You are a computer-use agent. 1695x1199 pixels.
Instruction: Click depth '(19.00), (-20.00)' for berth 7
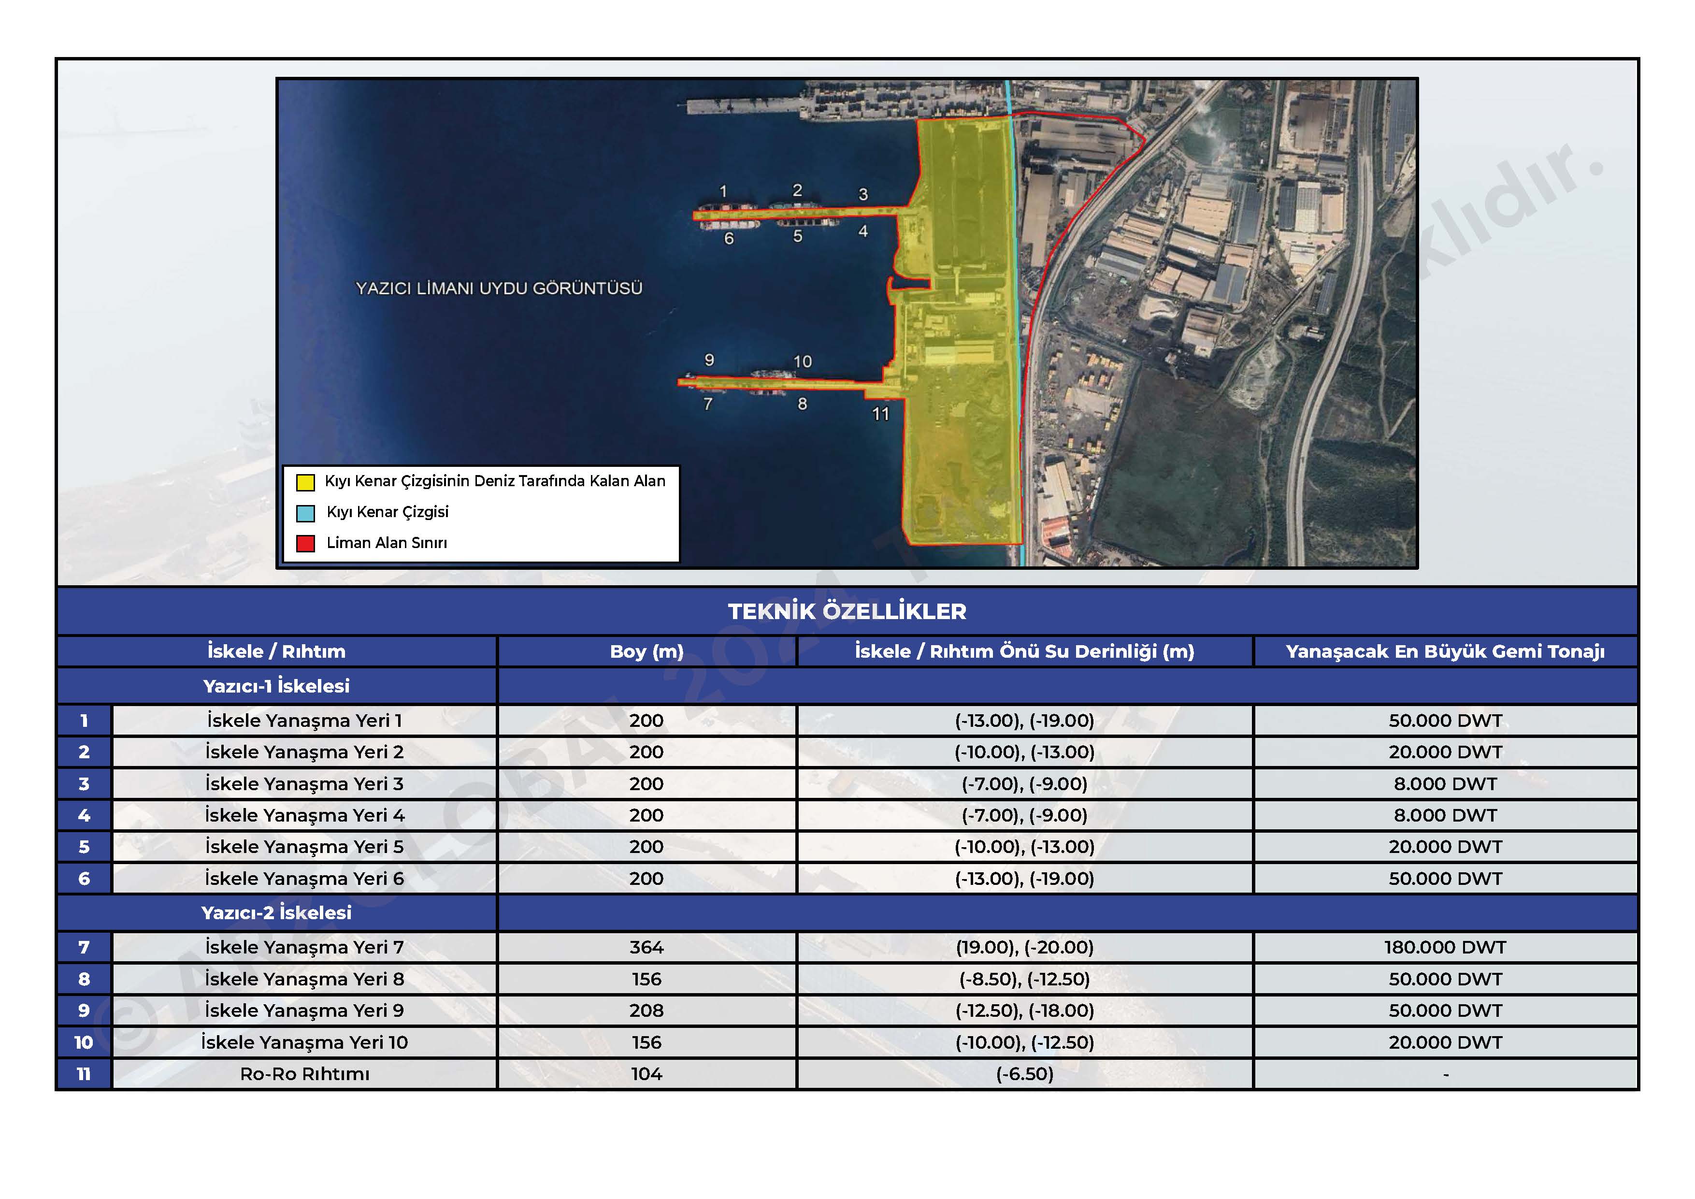(x=1025, y=947)
